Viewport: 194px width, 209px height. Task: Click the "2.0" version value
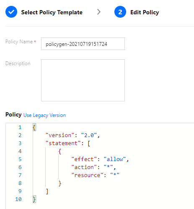click(x=89, y=135)
